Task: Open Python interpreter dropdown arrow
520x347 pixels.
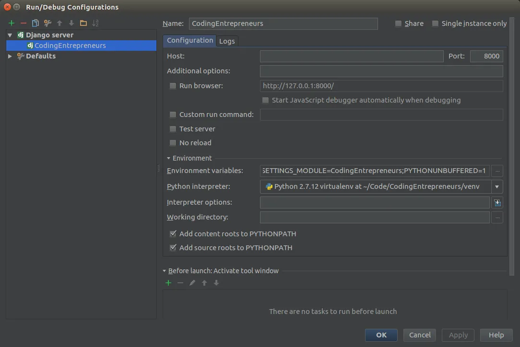Action: click(x=497, y=186)
